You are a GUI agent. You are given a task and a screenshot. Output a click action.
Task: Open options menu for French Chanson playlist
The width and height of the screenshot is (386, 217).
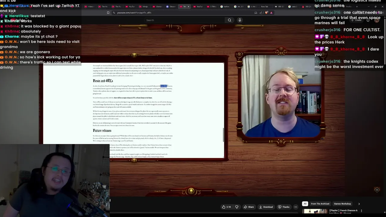tap(361, 211)
